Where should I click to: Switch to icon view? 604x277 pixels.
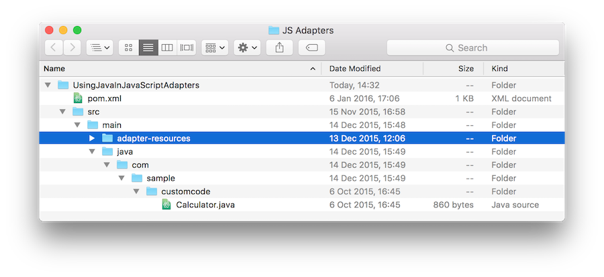pyautogui.click(x=129, y=48)
